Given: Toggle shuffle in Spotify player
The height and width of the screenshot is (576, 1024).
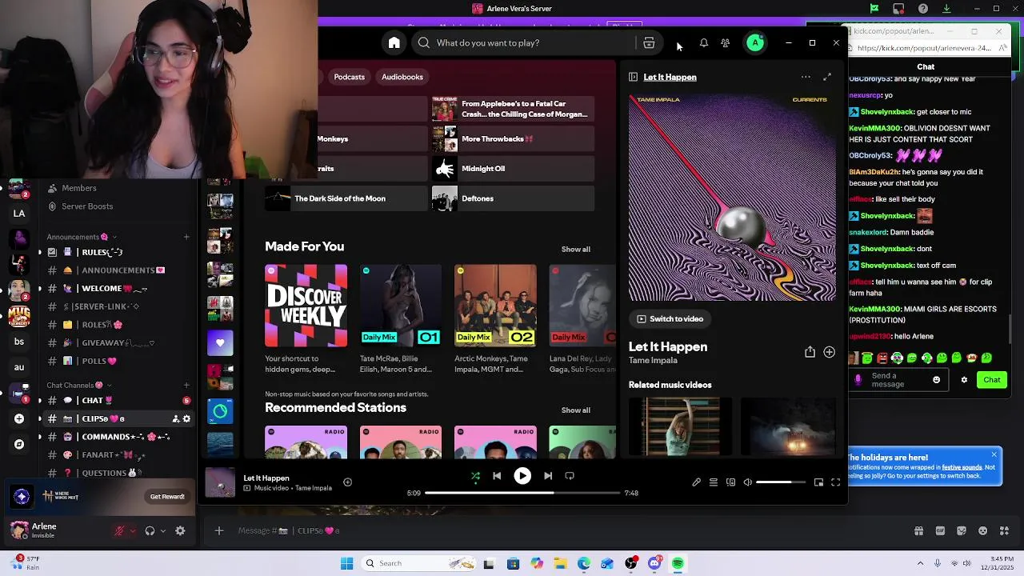Looking at the screenshot, I should pos(475,476).
